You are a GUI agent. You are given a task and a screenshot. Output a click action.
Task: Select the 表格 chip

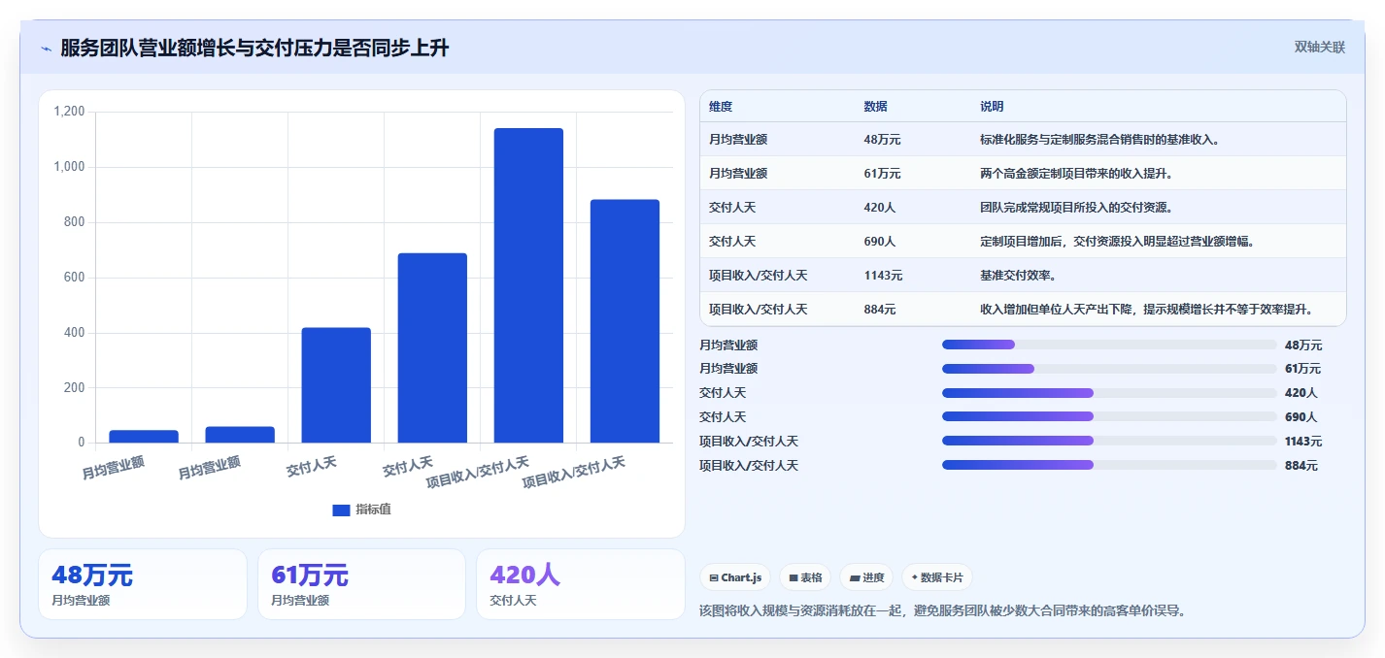[805, 577]
